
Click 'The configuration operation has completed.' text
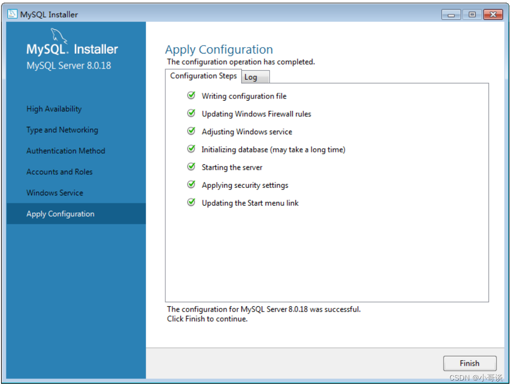pyautogui.click(x=241, y=62)
